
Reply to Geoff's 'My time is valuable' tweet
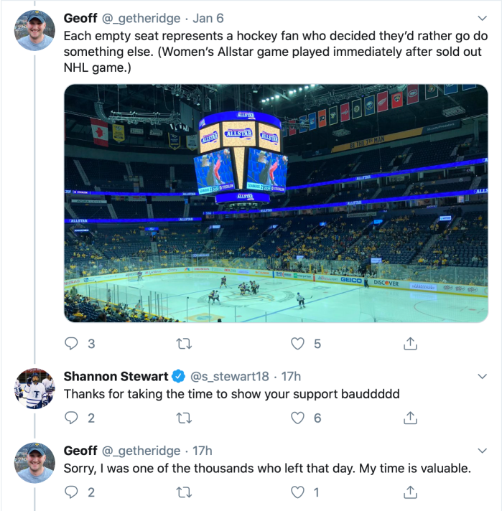(71, 492)
